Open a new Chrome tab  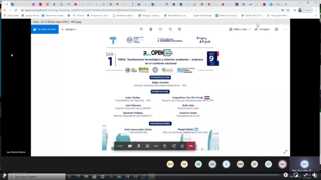pos(286,4)
